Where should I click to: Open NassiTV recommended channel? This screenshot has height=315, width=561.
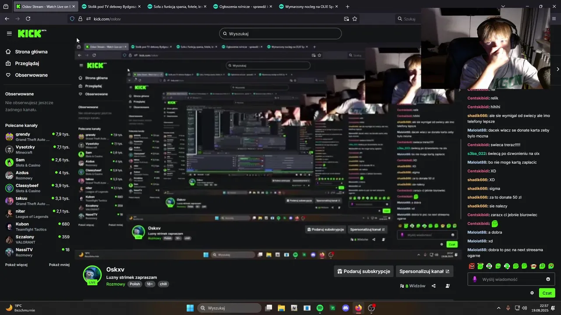[37, 252]
